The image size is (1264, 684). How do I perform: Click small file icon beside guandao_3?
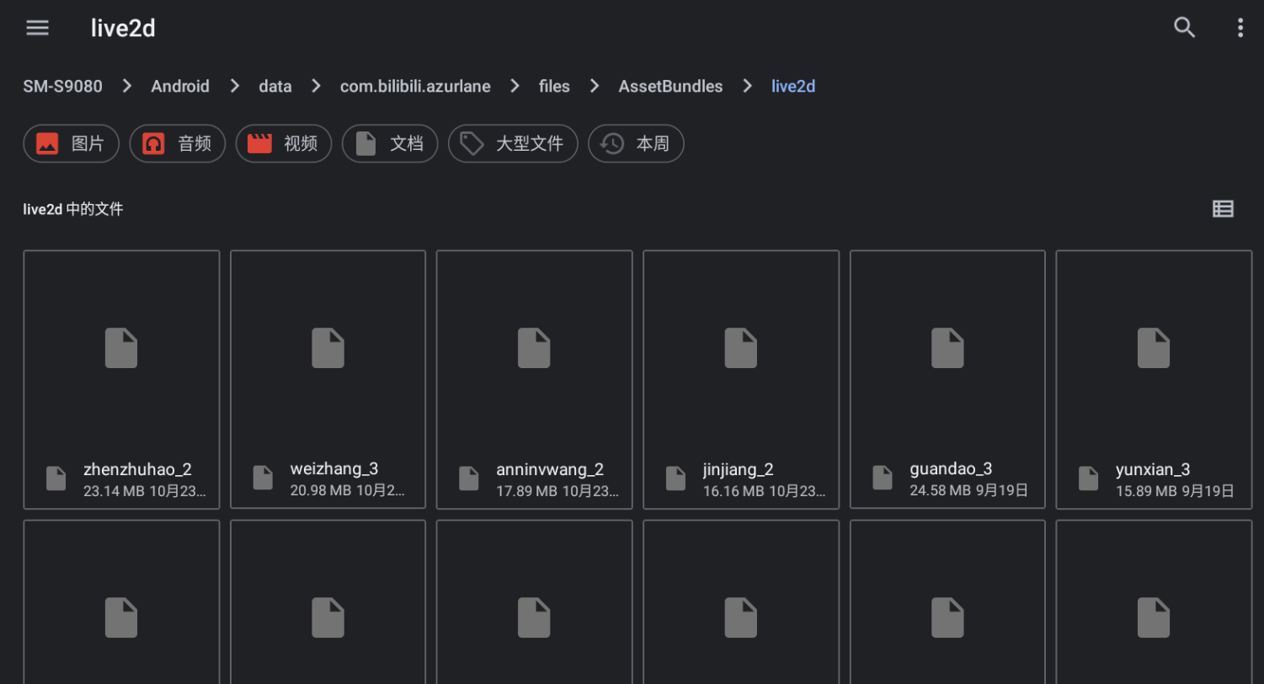[882, 478]
